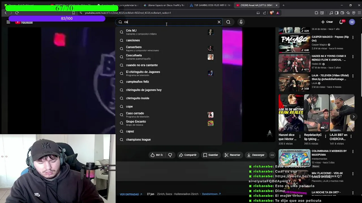This screenshot has width=362, height=203.
Task: Start voice search with the microphone
Action: (x=241, y=22)
